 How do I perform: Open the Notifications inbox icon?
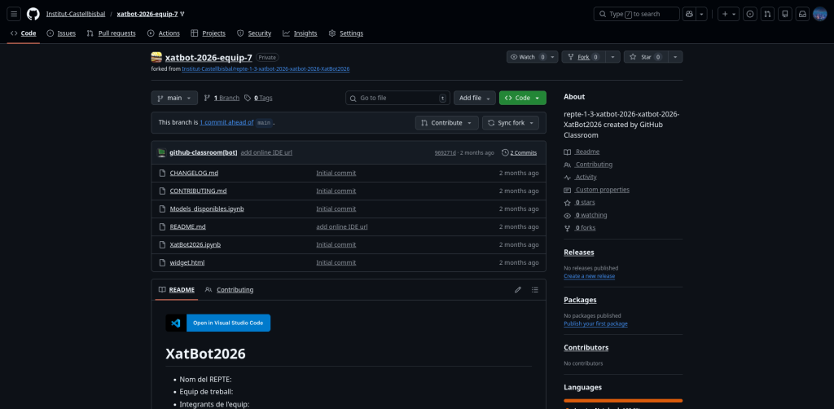(802, 14)
